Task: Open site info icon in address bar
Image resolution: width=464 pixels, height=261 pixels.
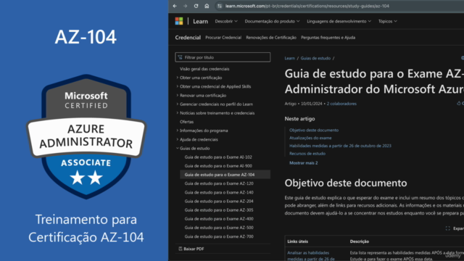Action: [219, 6]
